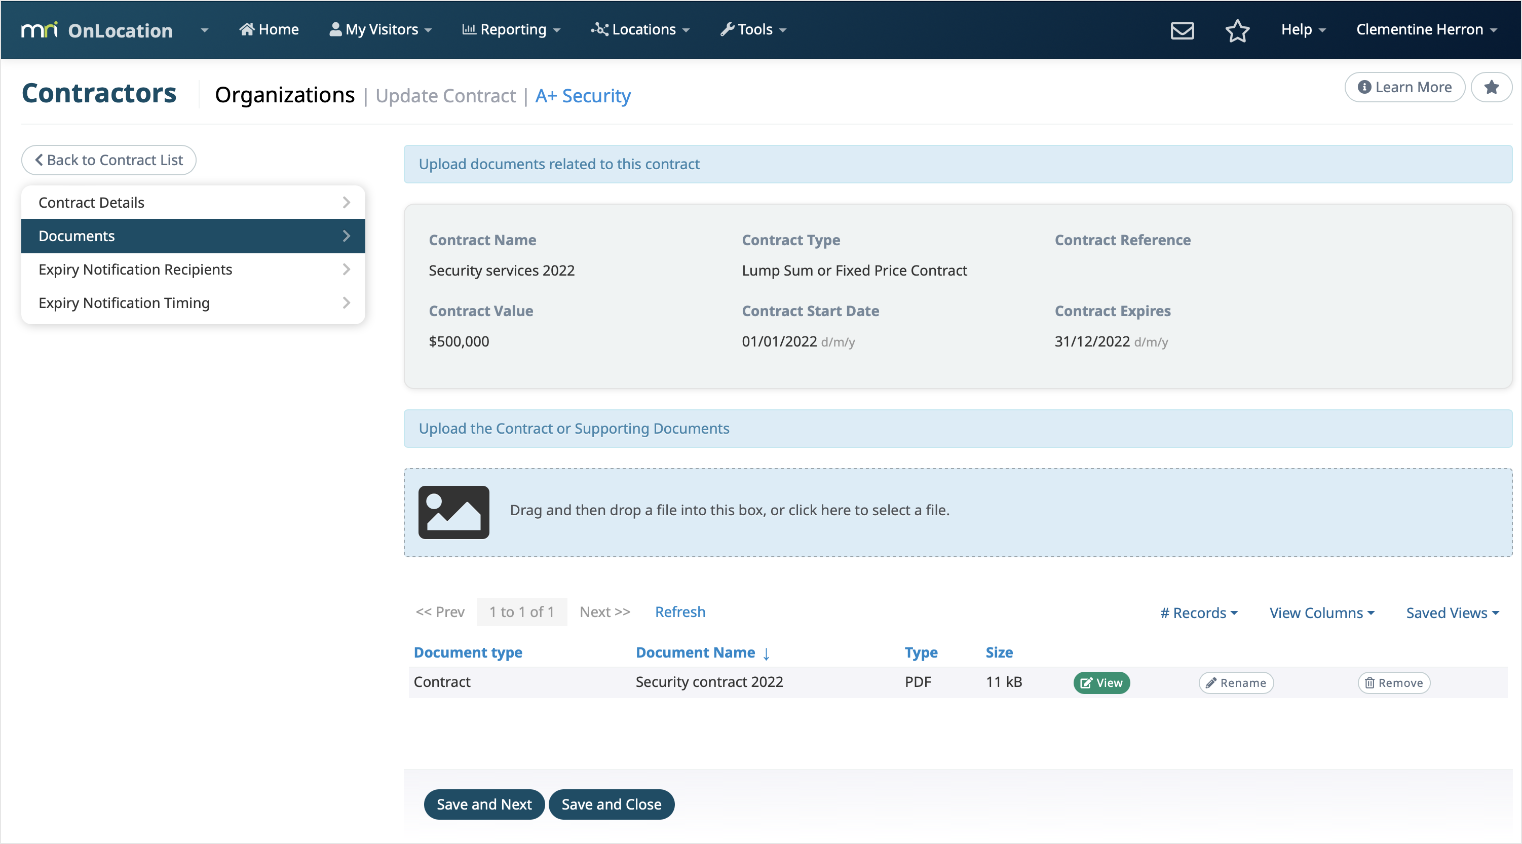Click the 'Security services 2022' contract name value
Viewport: 1522px width, 844px height.
pyautogui.click(x=502, y=271)
